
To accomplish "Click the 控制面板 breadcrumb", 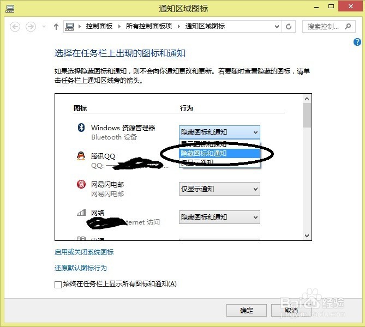I will [99, 26].
